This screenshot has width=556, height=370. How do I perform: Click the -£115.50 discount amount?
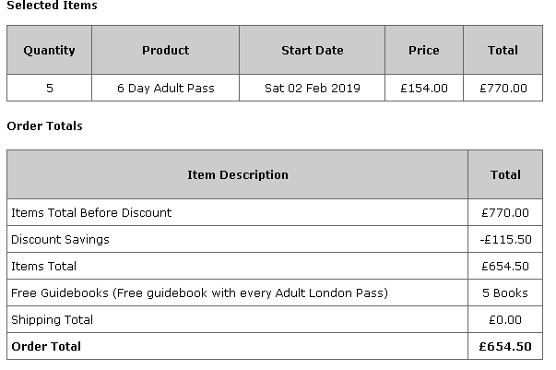tap(505, 239)
